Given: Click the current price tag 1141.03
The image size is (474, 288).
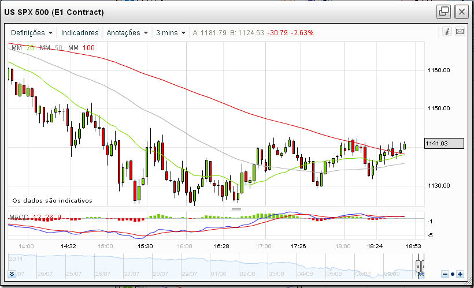Looking at the screenshot, I should point(444,143).
